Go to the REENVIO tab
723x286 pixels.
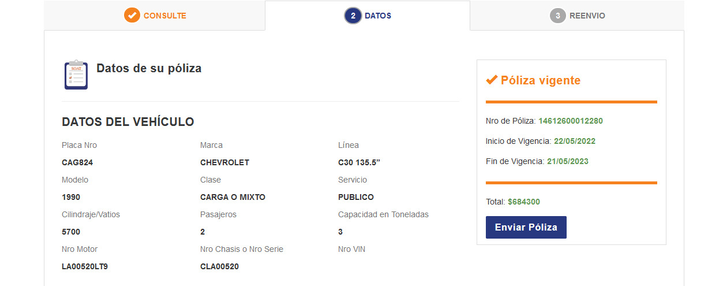(x=587, y=16)
